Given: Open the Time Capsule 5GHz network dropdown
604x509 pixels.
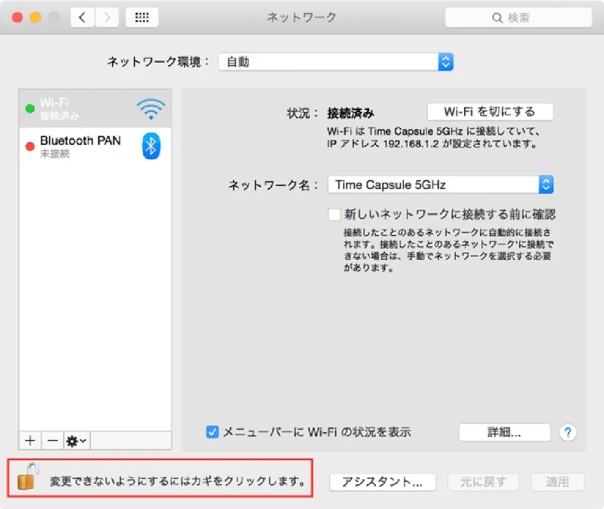Looking at the screenshot, I should coord(441,185).
